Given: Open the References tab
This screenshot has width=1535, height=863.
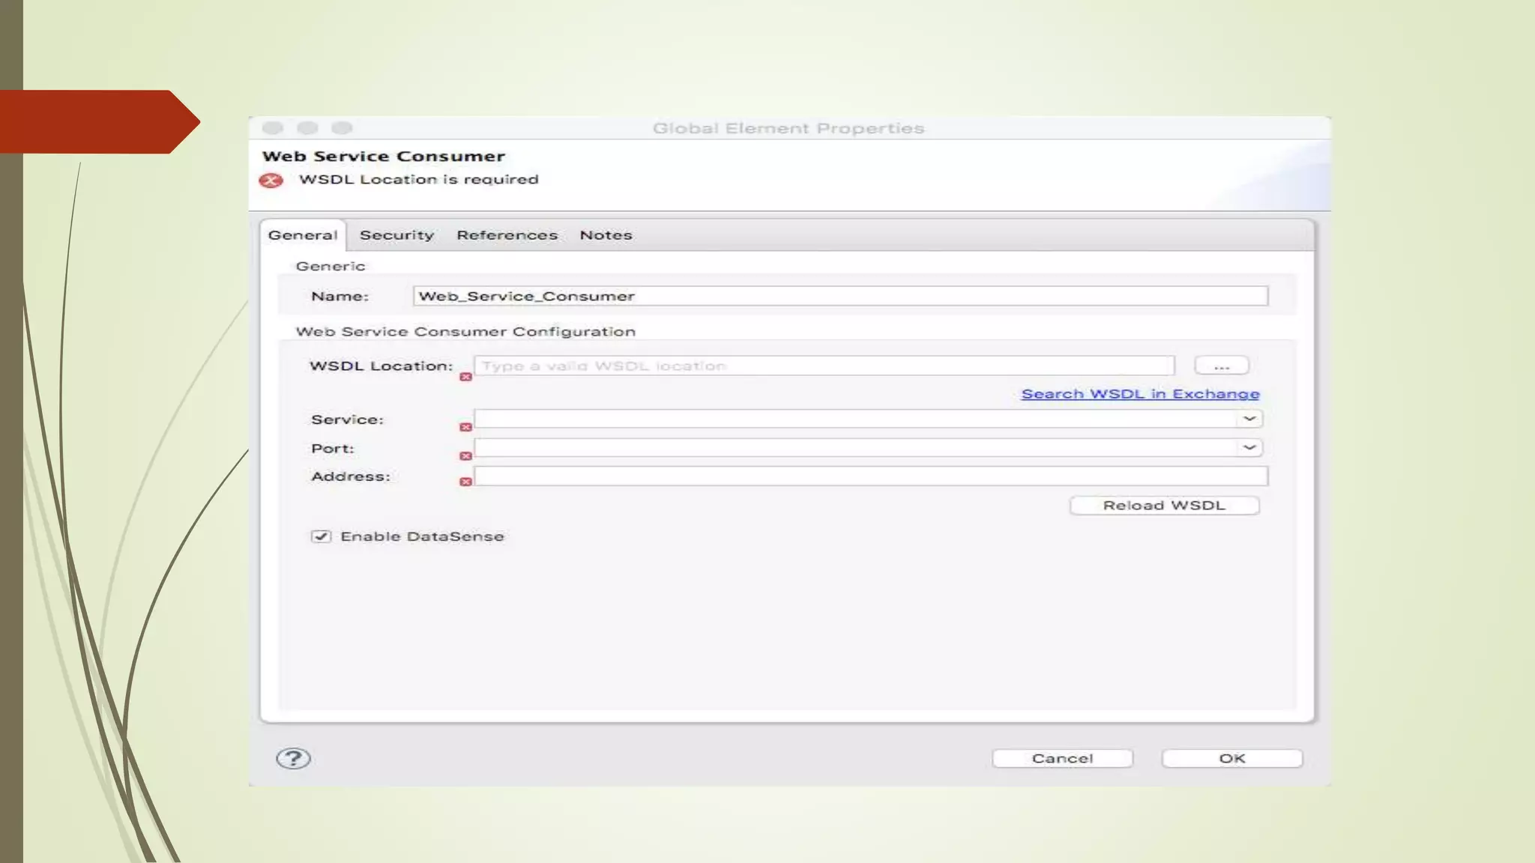Looking at the screenshot, I should click(507, 235).
